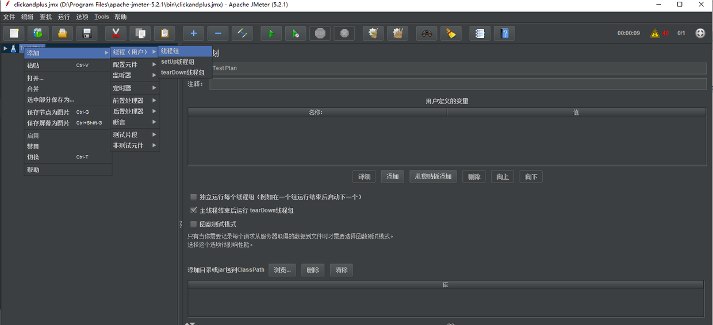
Task: Click the Toggle enable/disable icon
Action: pyautogui.click(x=242, y=33)
